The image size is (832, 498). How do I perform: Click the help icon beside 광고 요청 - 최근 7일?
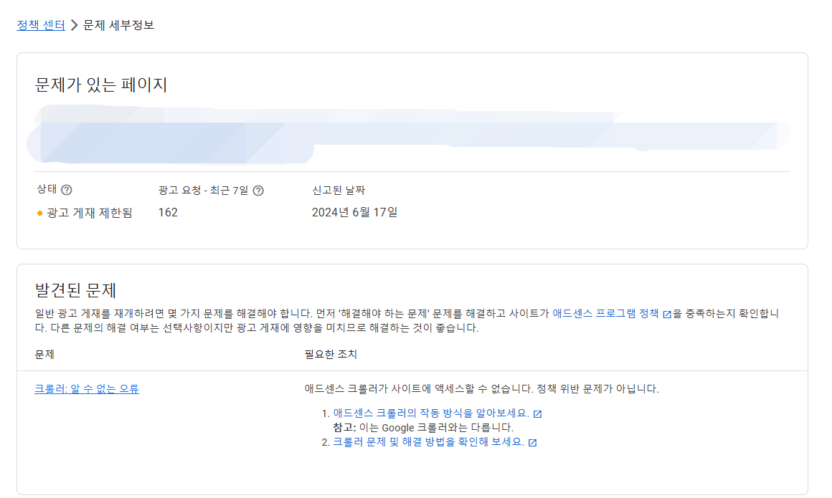260,190
